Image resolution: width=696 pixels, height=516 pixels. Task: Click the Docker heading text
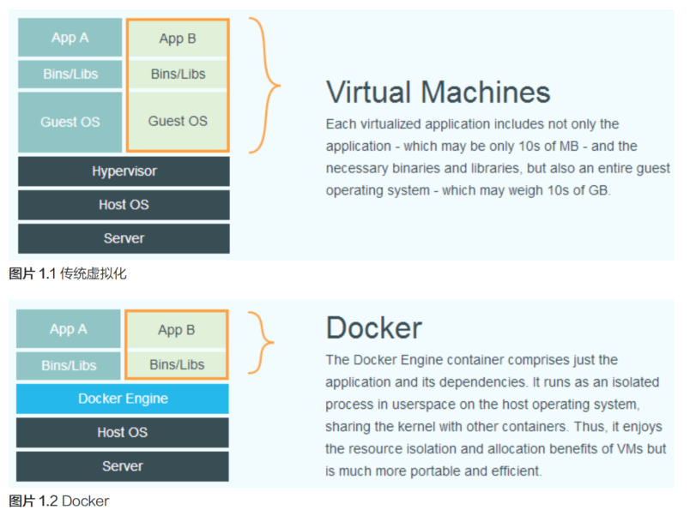373,328
